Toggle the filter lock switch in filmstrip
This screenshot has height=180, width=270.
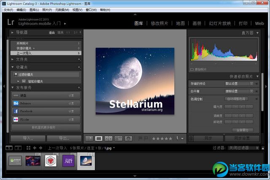(263, 148)
